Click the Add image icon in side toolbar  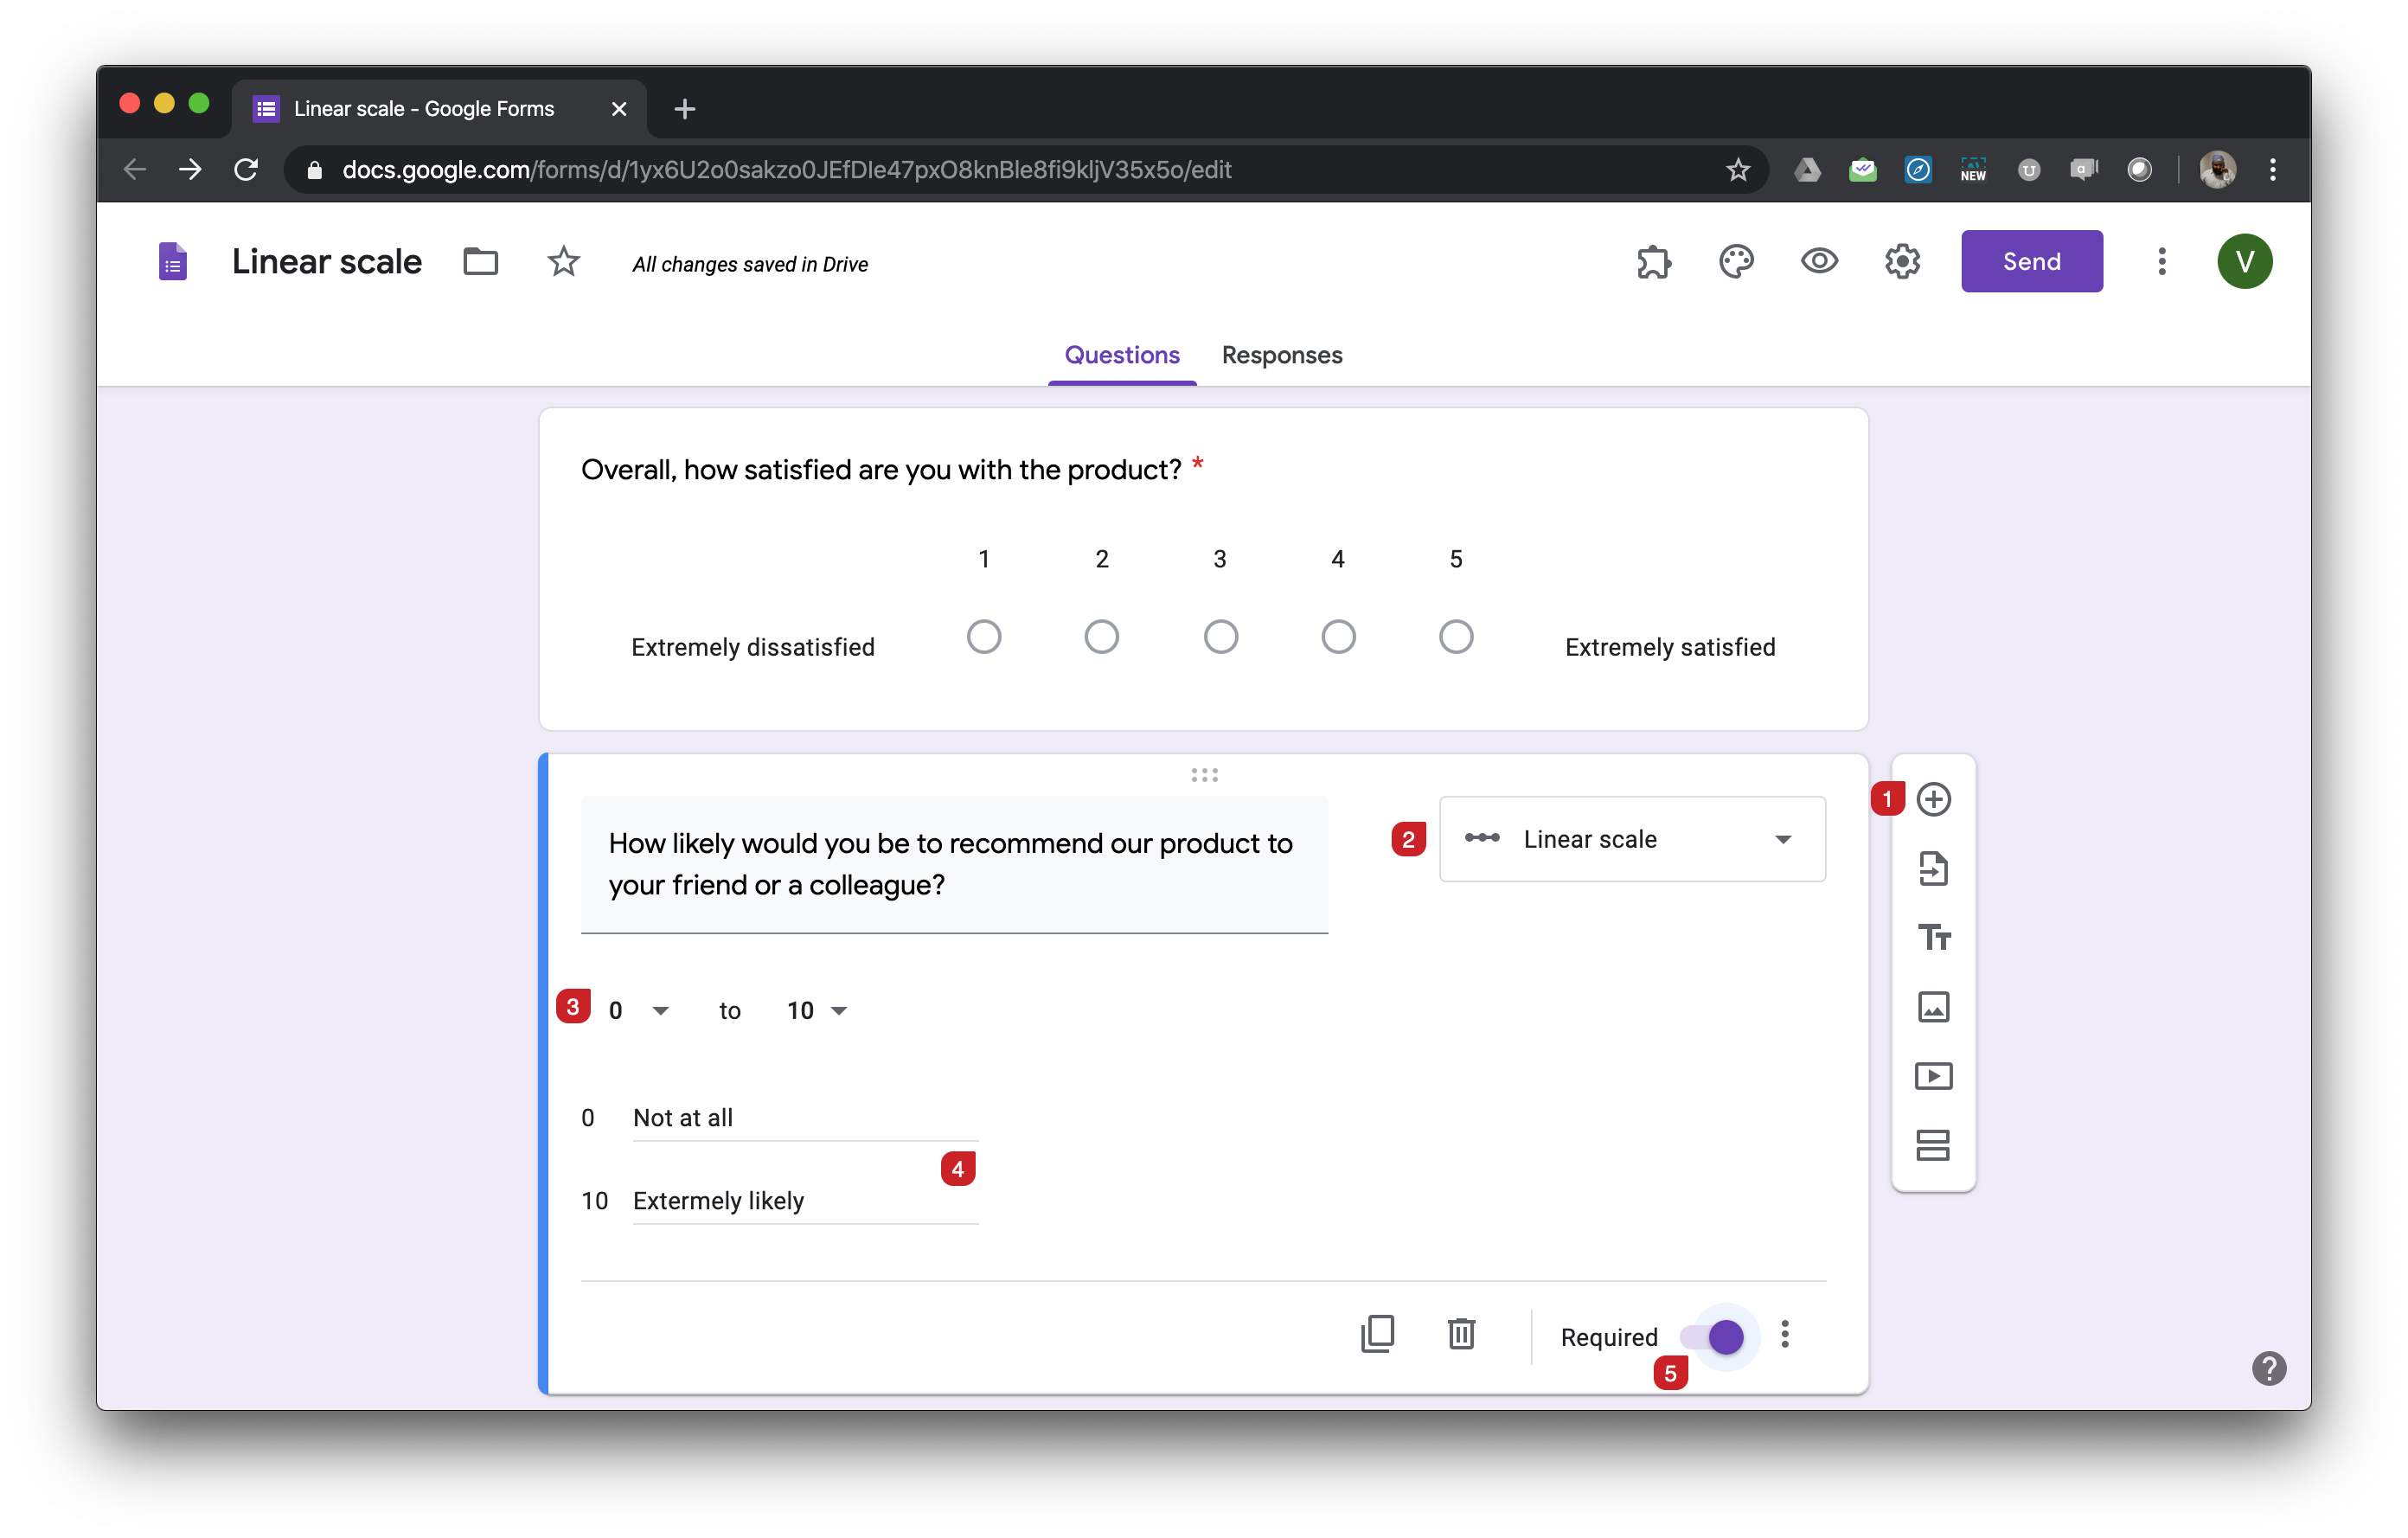pos(1933,1006)
